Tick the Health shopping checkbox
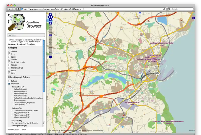Image resolution: width=201 pixels, height=135 pixels. tap(9, 71)
